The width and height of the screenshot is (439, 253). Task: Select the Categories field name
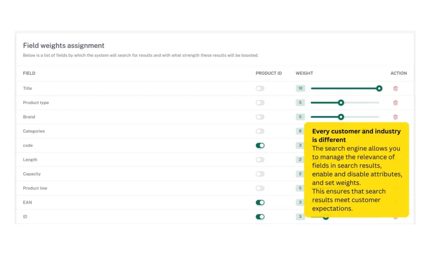pos(34,131)
